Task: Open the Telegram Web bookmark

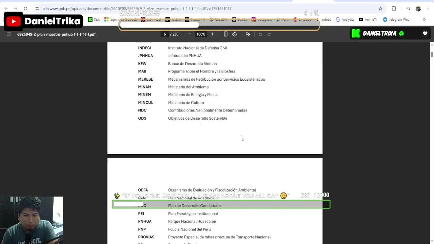Action: 396,20
